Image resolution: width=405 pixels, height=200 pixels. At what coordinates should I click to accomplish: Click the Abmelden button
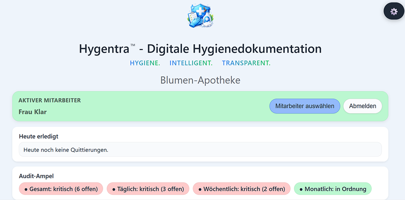click(363, 106)
